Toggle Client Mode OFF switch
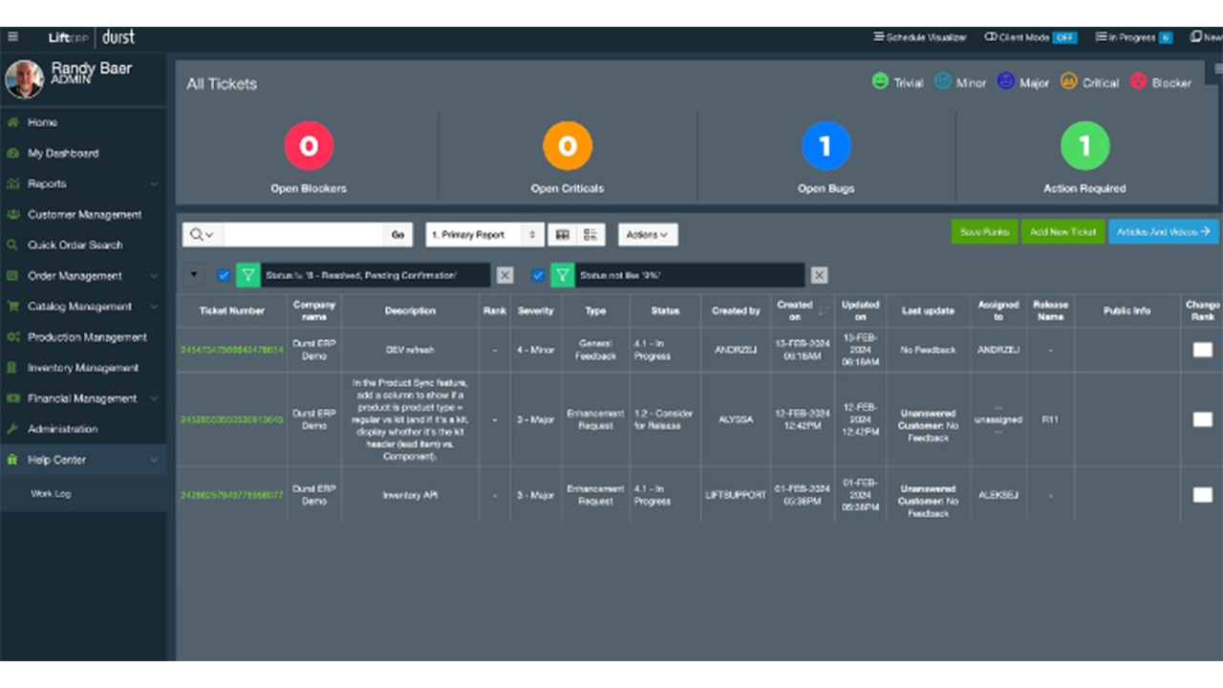The height and width of the screenshot is (688, 1223). 1064,37
